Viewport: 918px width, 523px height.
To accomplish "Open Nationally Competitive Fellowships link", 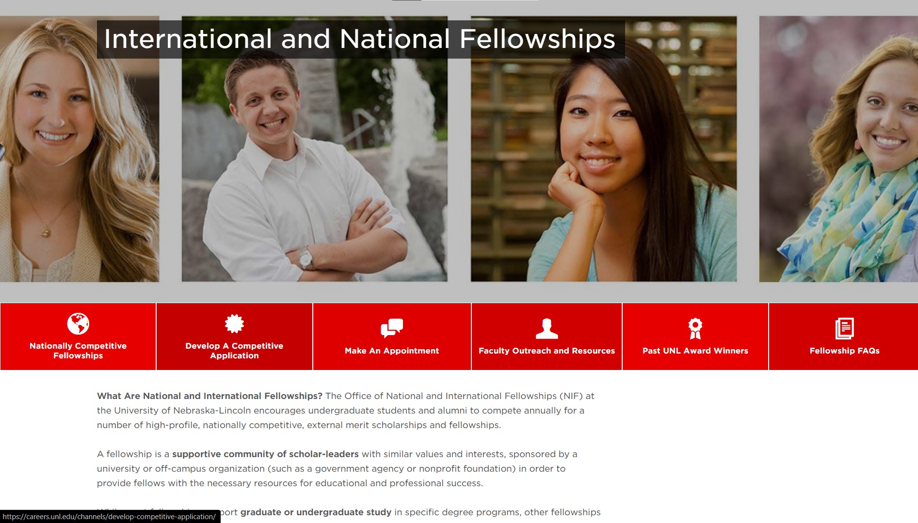I will [x=78, y=351].
